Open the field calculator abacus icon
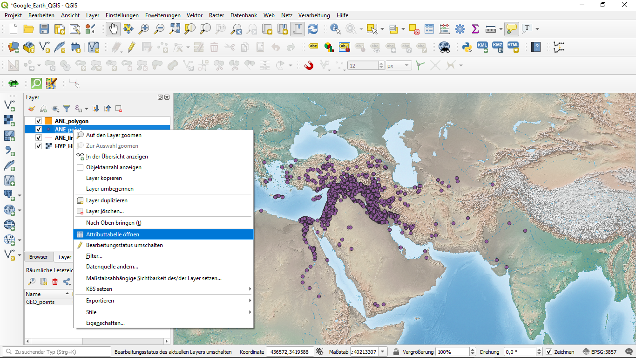Viewport: 636px width, 358px height. [x=444, y=29]
